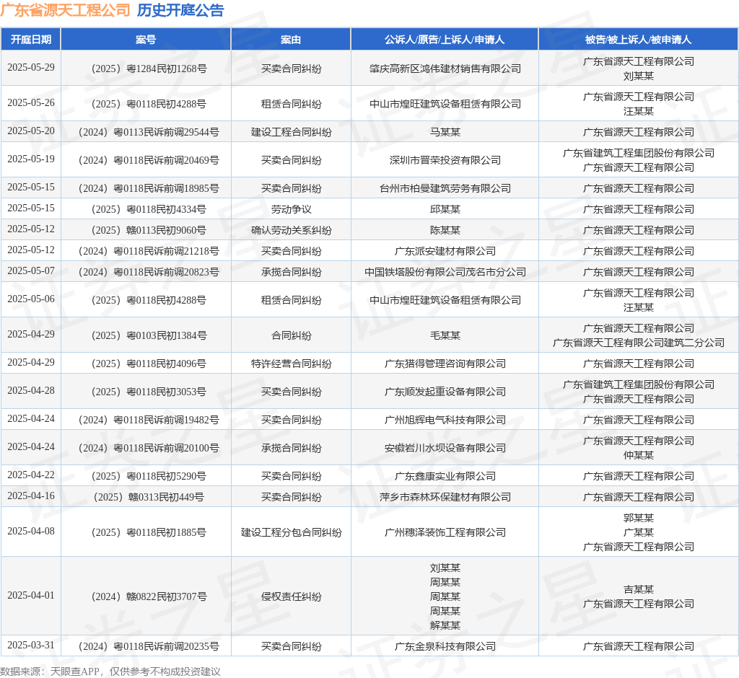
Task: Click plaintiff 马某某
Action: coord(445,133)
